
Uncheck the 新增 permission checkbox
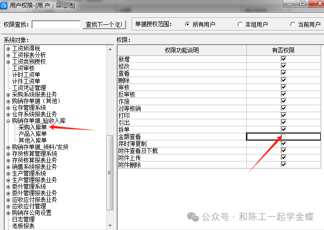[283, 59]
